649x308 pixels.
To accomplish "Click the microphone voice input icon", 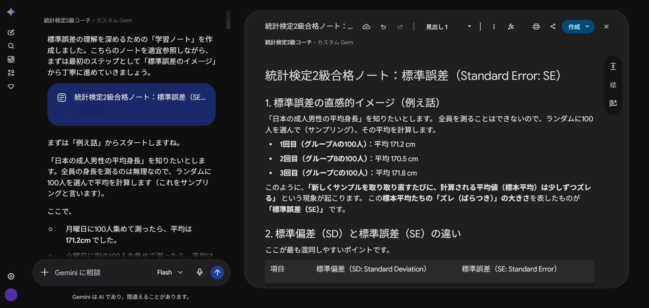I will pos(200,272).
